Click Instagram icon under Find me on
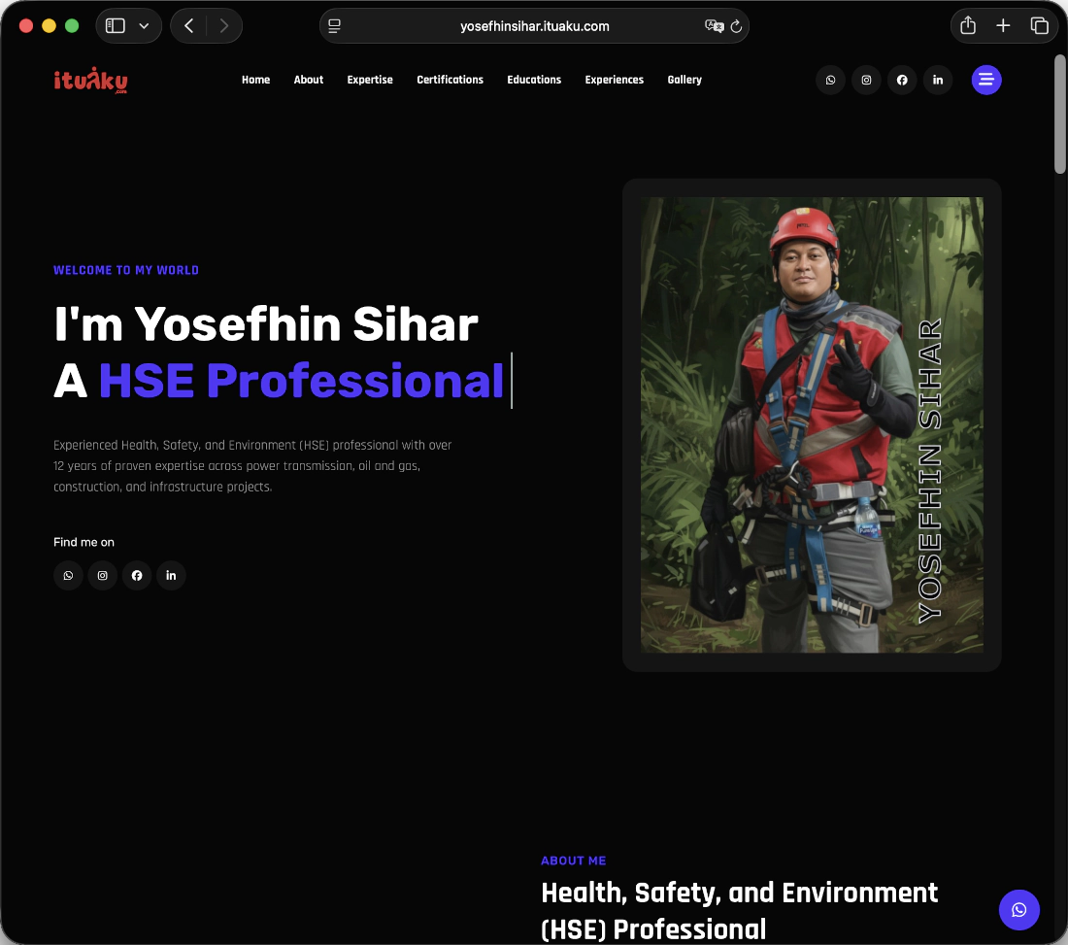 click(x=102, y=576)
